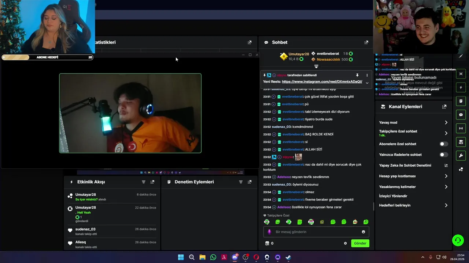The height and width of the screenshot is (263, 469).
Task: Click the ABONE HEDEFİ progress bar
Action: (47, 57)
